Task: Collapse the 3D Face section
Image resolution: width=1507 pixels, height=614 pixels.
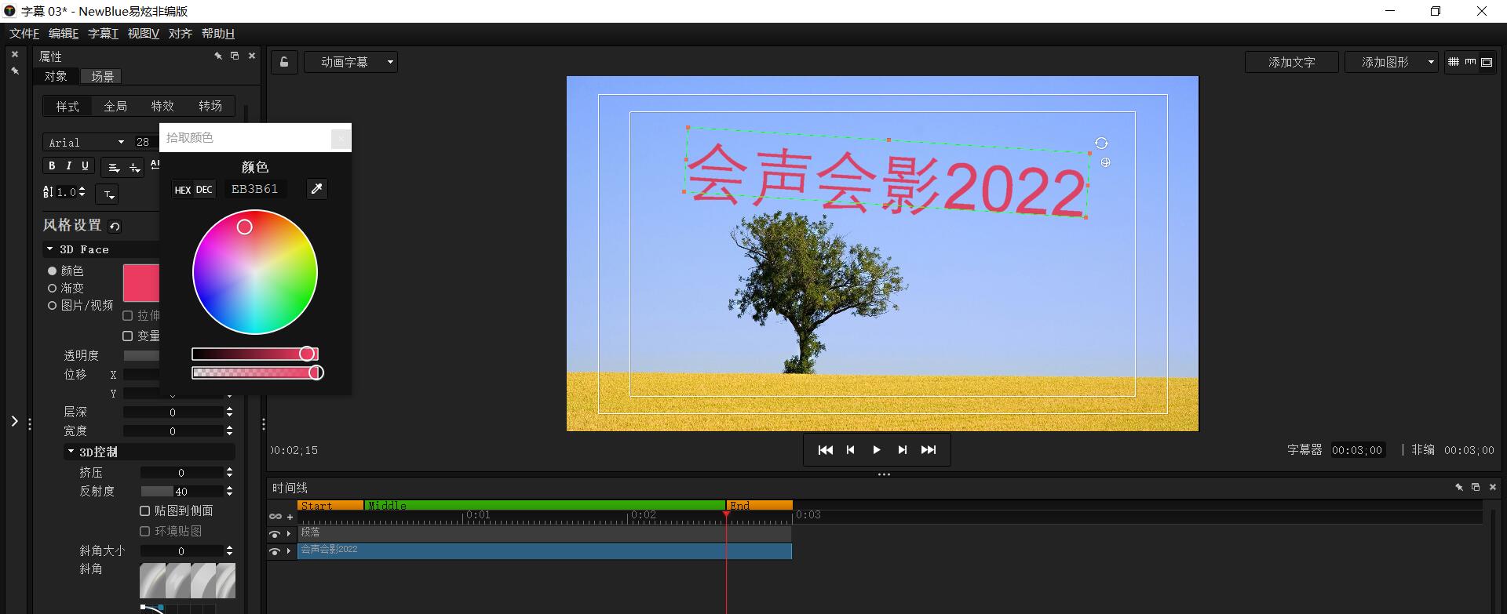Action: 50,249
